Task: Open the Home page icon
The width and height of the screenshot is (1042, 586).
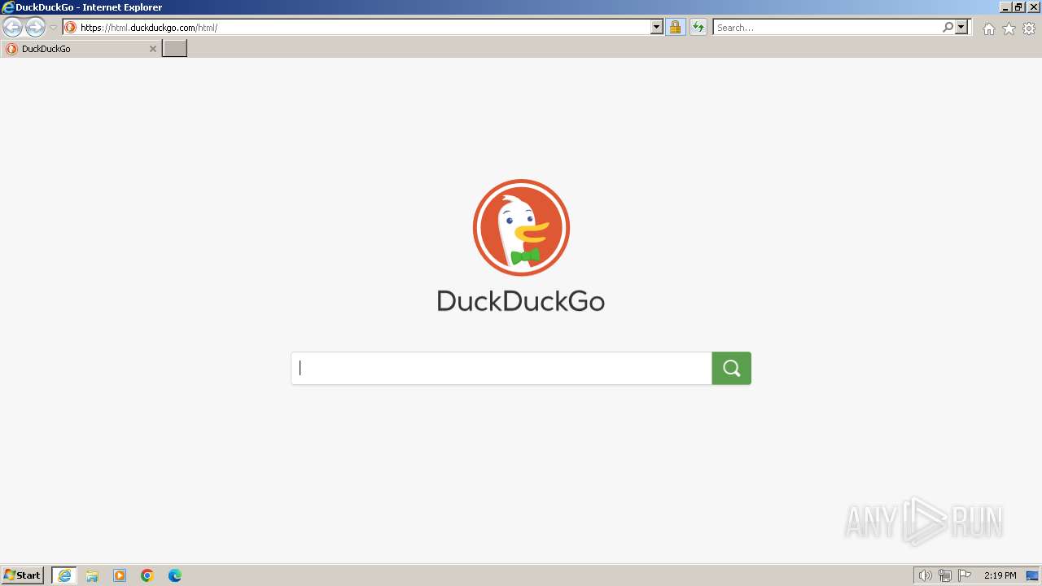Action: click(x=988, y=28)
